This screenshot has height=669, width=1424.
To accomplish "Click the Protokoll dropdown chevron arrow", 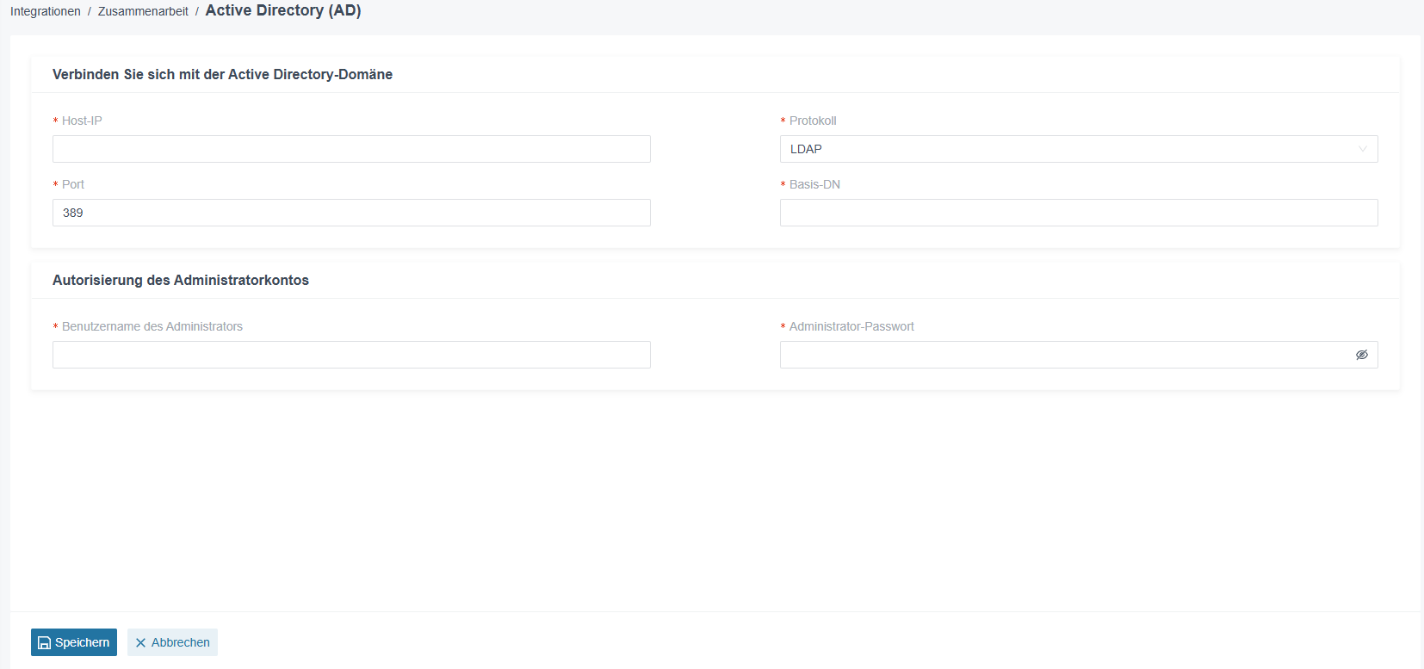I will click(x=1362, y=149).
